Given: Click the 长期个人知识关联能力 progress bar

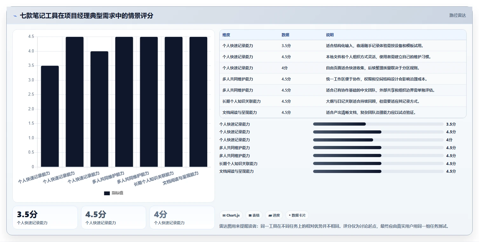Looking at the screenshot, I should pos(378,163).
